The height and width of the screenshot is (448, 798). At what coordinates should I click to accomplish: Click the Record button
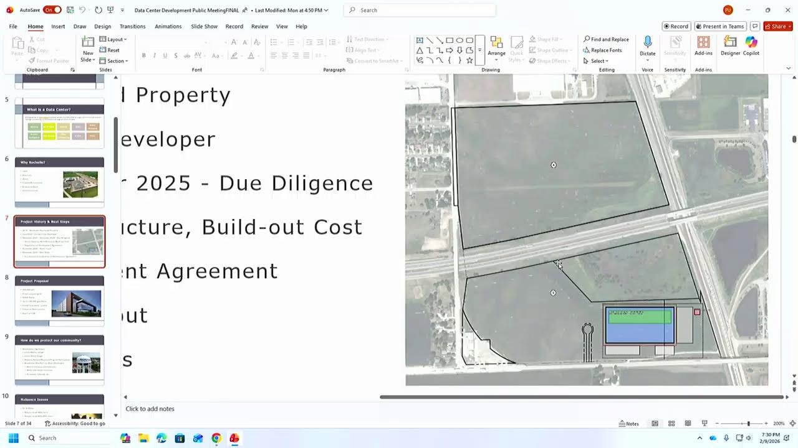(676, 26)
